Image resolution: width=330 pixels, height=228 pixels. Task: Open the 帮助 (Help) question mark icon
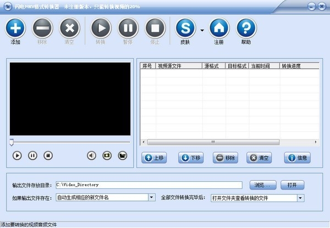(247, 27)
